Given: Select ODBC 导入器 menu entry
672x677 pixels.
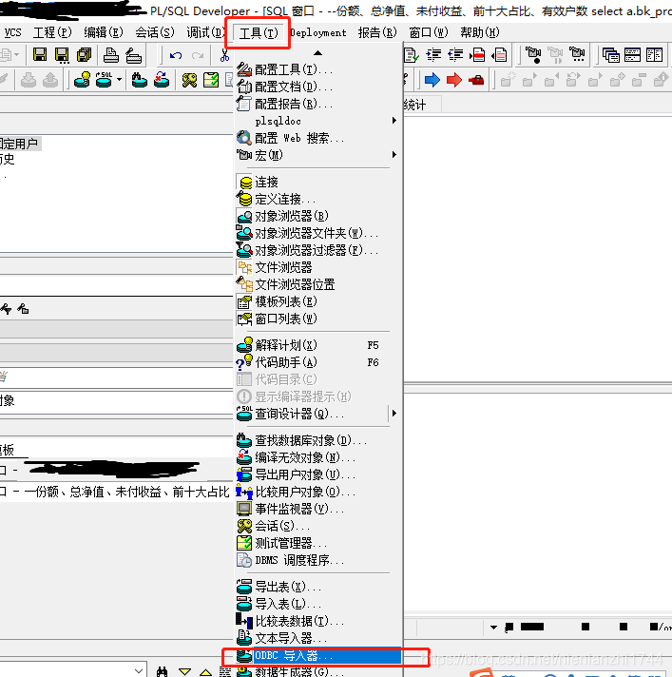Looking at the screenshot, I should (318, 655).
